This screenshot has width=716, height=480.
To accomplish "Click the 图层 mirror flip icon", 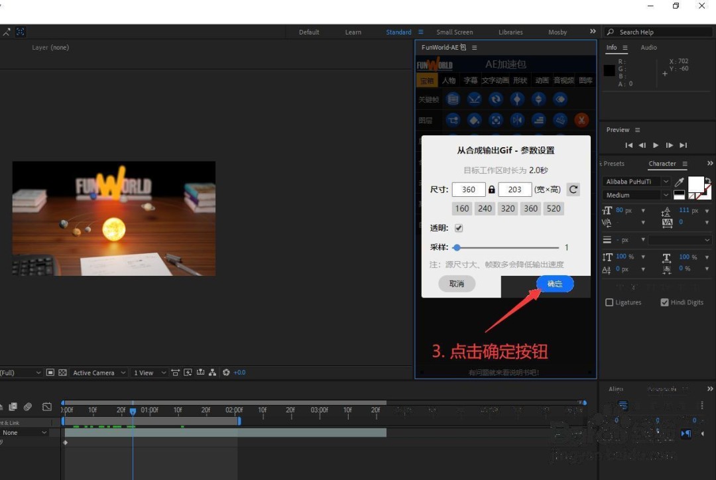I will tap(517, 120).
